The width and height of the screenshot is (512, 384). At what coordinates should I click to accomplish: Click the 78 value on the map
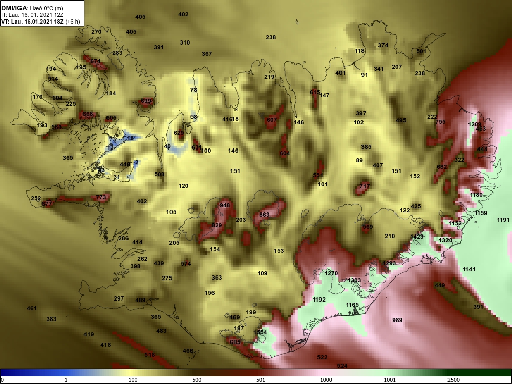pos(194,90)
